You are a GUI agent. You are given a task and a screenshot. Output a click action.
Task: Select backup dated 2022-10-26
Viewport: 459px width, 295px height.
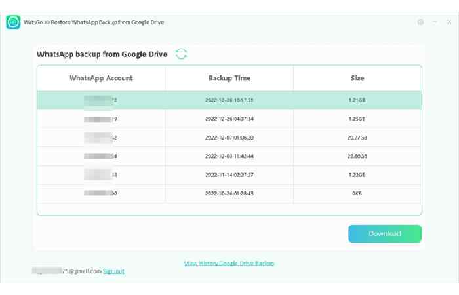[229, 193]
